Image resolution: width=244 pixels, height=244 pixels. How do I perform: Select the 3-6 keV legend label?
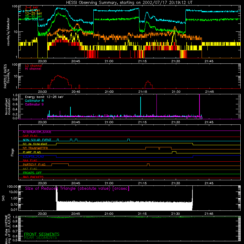pos(31,7)
